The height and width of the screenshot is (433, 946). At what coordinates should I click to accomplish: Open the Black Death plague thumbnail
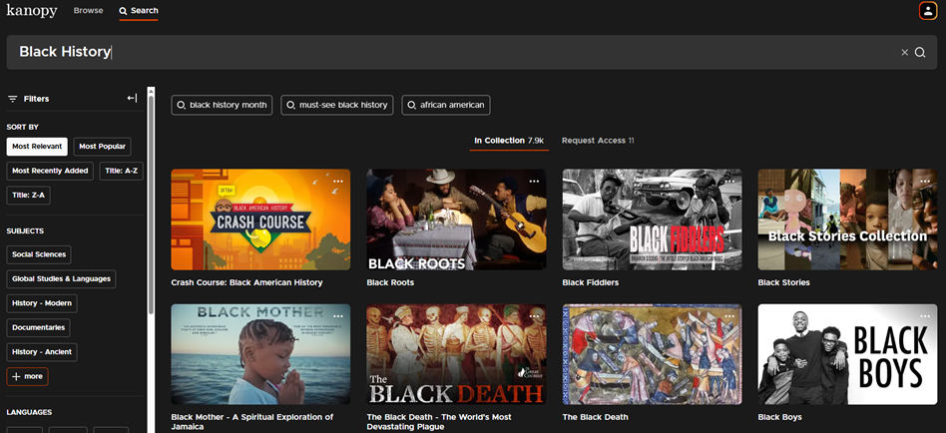pos(456,354)
